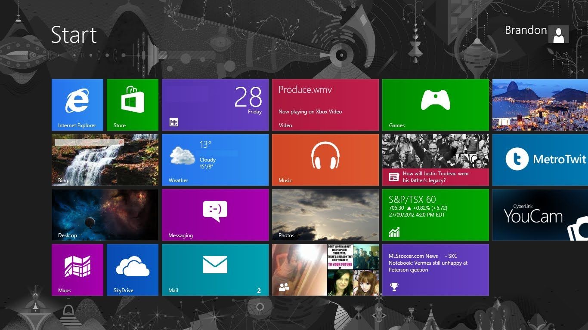
Task: Read the Justin Trudeau news story
Action: pos(435,159)
